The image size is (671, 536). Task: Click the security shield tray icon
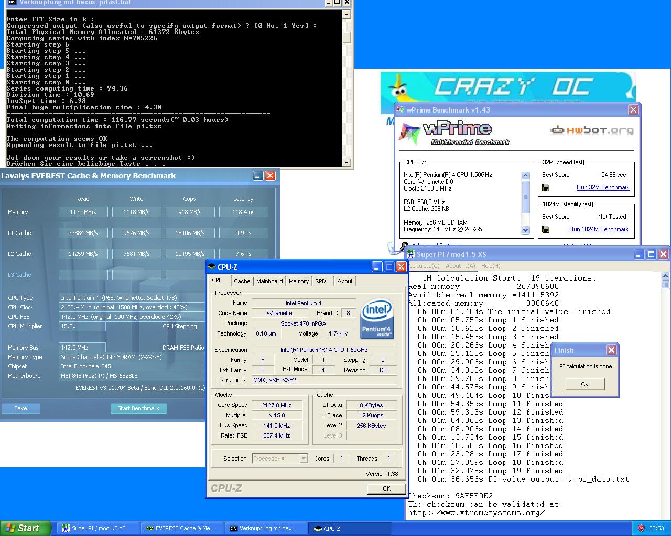tap(641, 528)
